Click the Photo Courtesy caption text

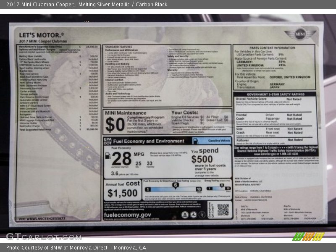point(76,248)
